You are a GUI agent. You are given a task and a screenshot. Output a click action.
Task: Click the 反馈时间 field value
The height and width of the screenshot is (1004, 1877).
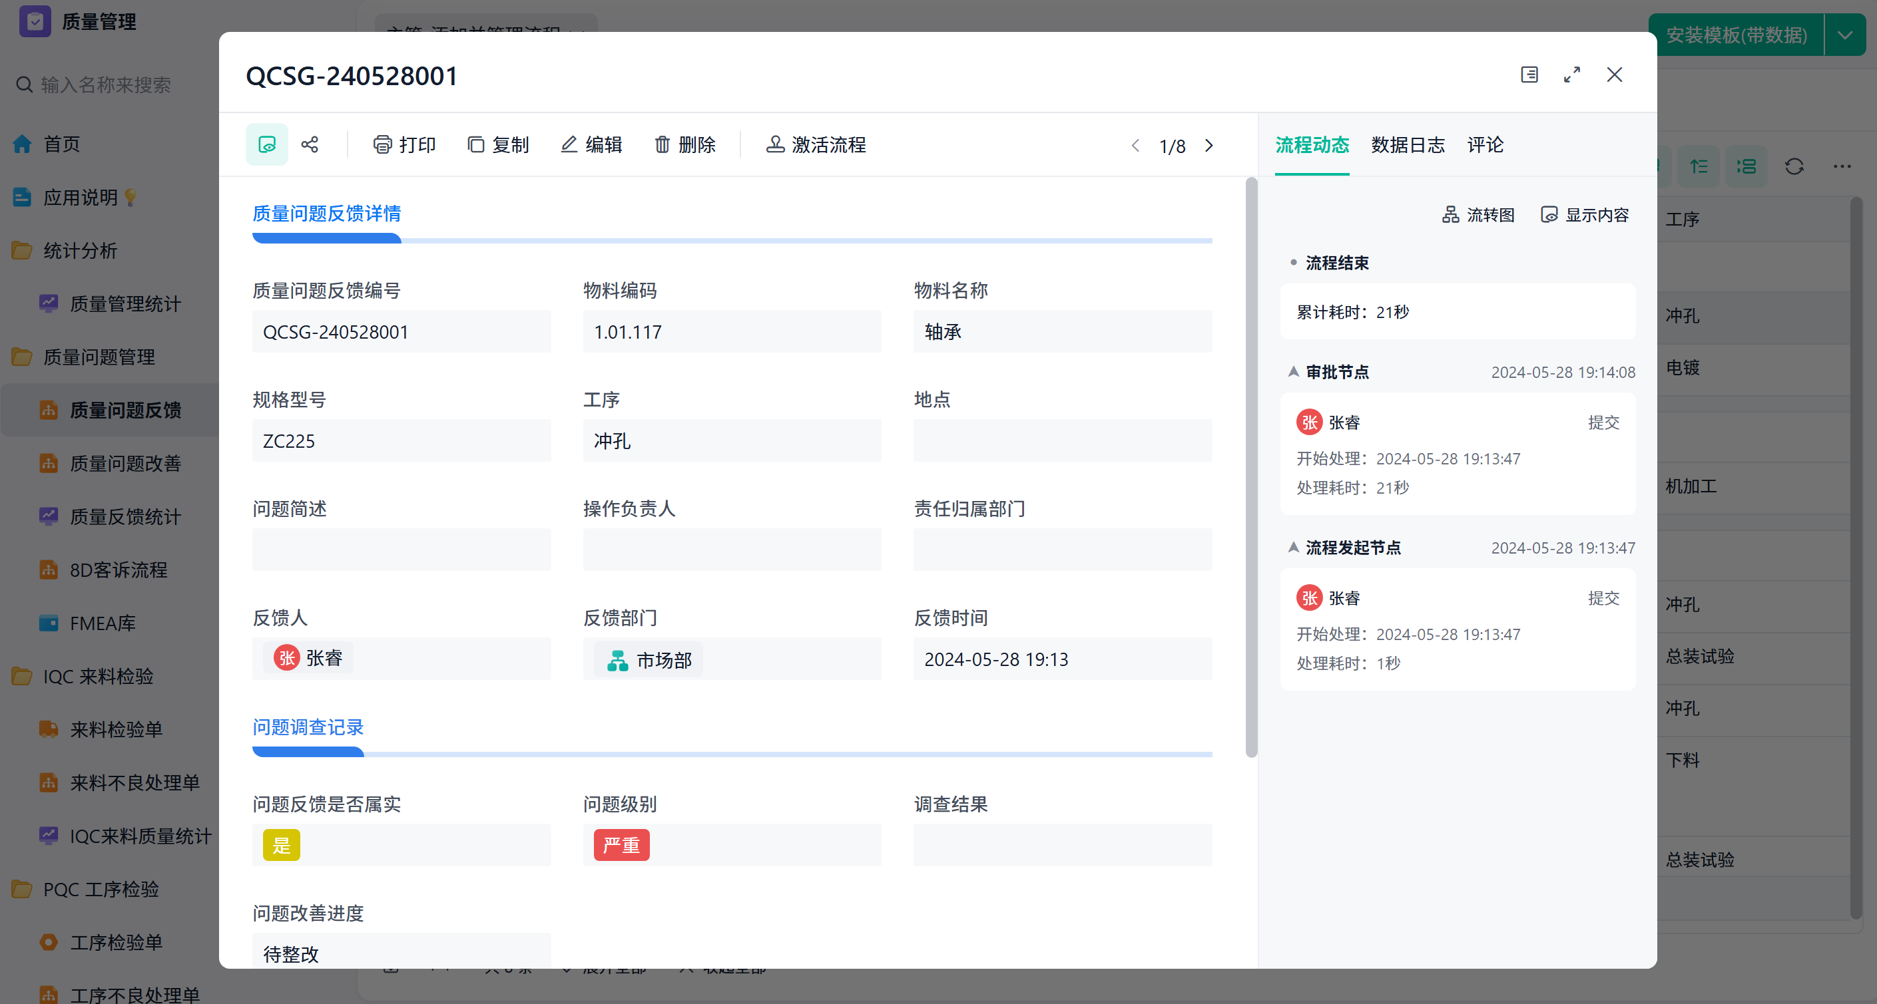1063,659
